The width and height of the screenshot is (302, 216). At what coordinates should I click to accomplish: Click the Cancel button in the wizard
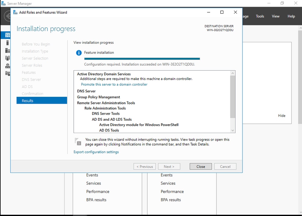(225, 167)
